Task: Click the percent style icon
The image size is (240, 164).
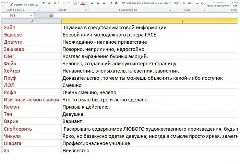Action: point(184,3)
